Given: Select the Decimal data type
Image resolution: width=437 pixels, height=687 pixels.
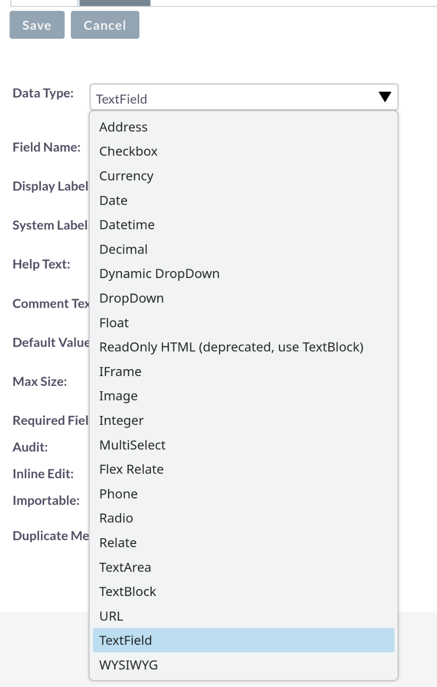Looking at the screenshot, I should click(x=243, y=249).
